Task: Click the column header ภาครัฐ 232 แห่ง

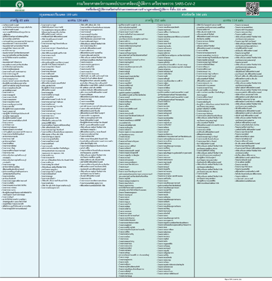Action: coord(155,20)
